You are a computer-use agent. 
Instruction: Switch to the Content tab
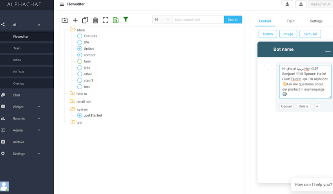(x=265, y=21)
